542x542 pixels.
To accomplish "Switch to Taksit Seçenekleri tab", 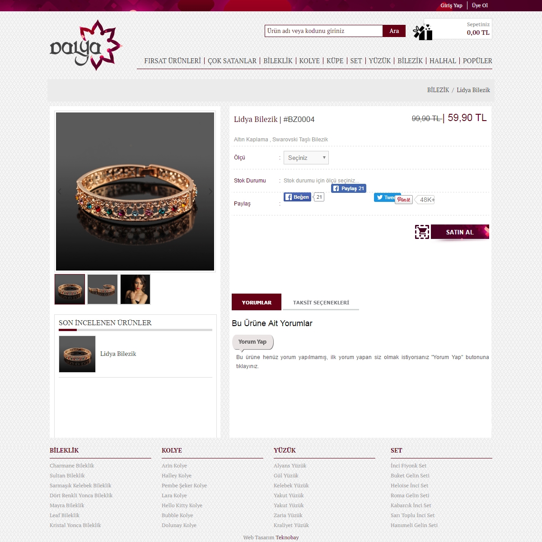I will tap(321, 303).
